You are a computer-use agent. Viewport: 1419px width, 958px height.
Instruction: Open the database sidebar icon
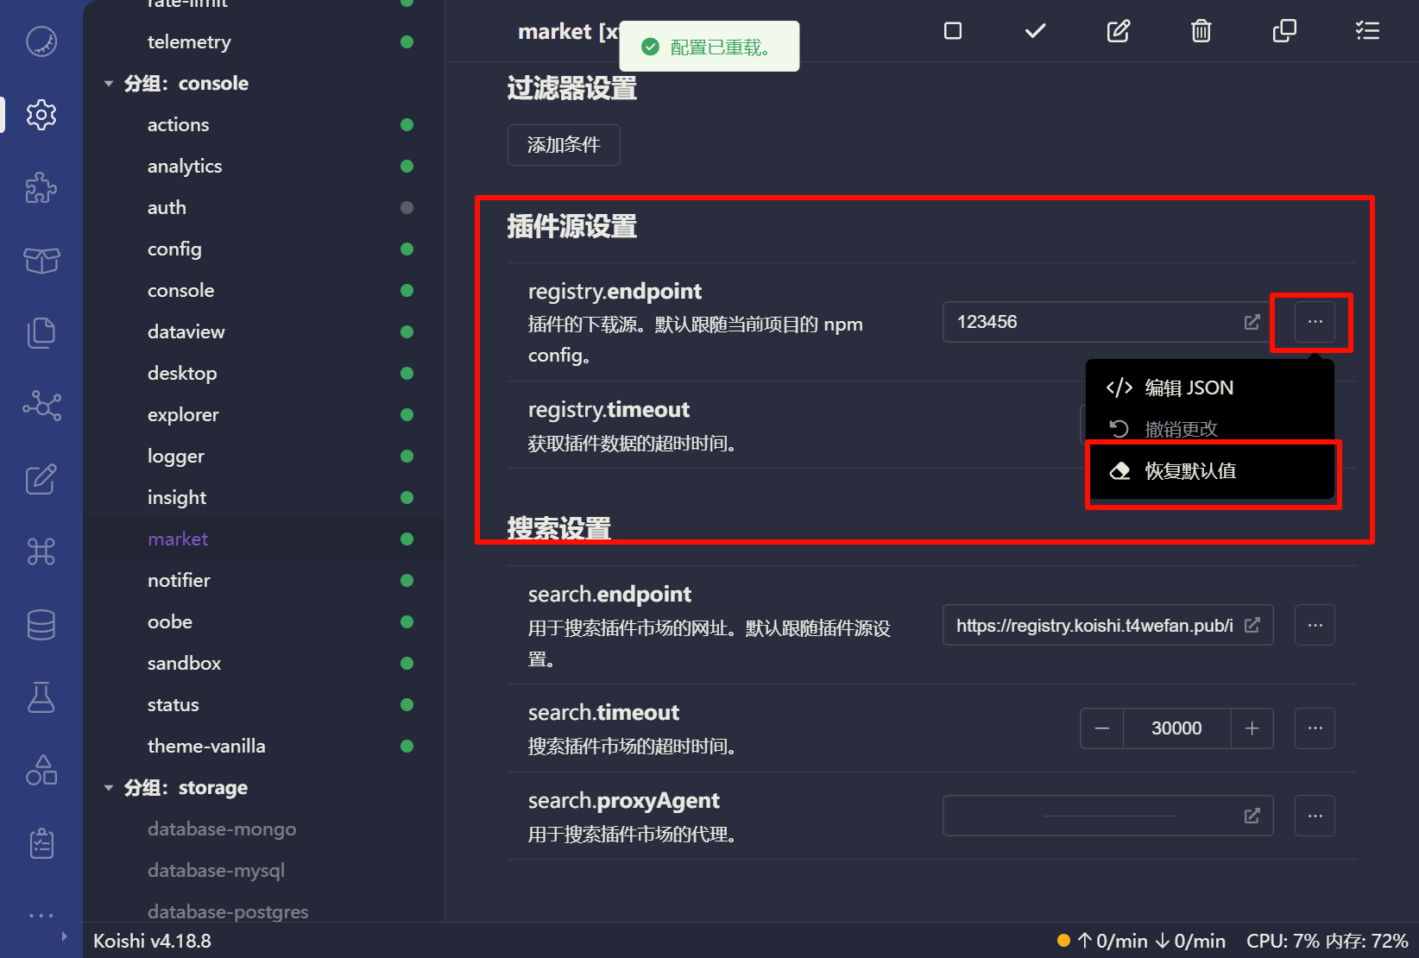point(41,625)
